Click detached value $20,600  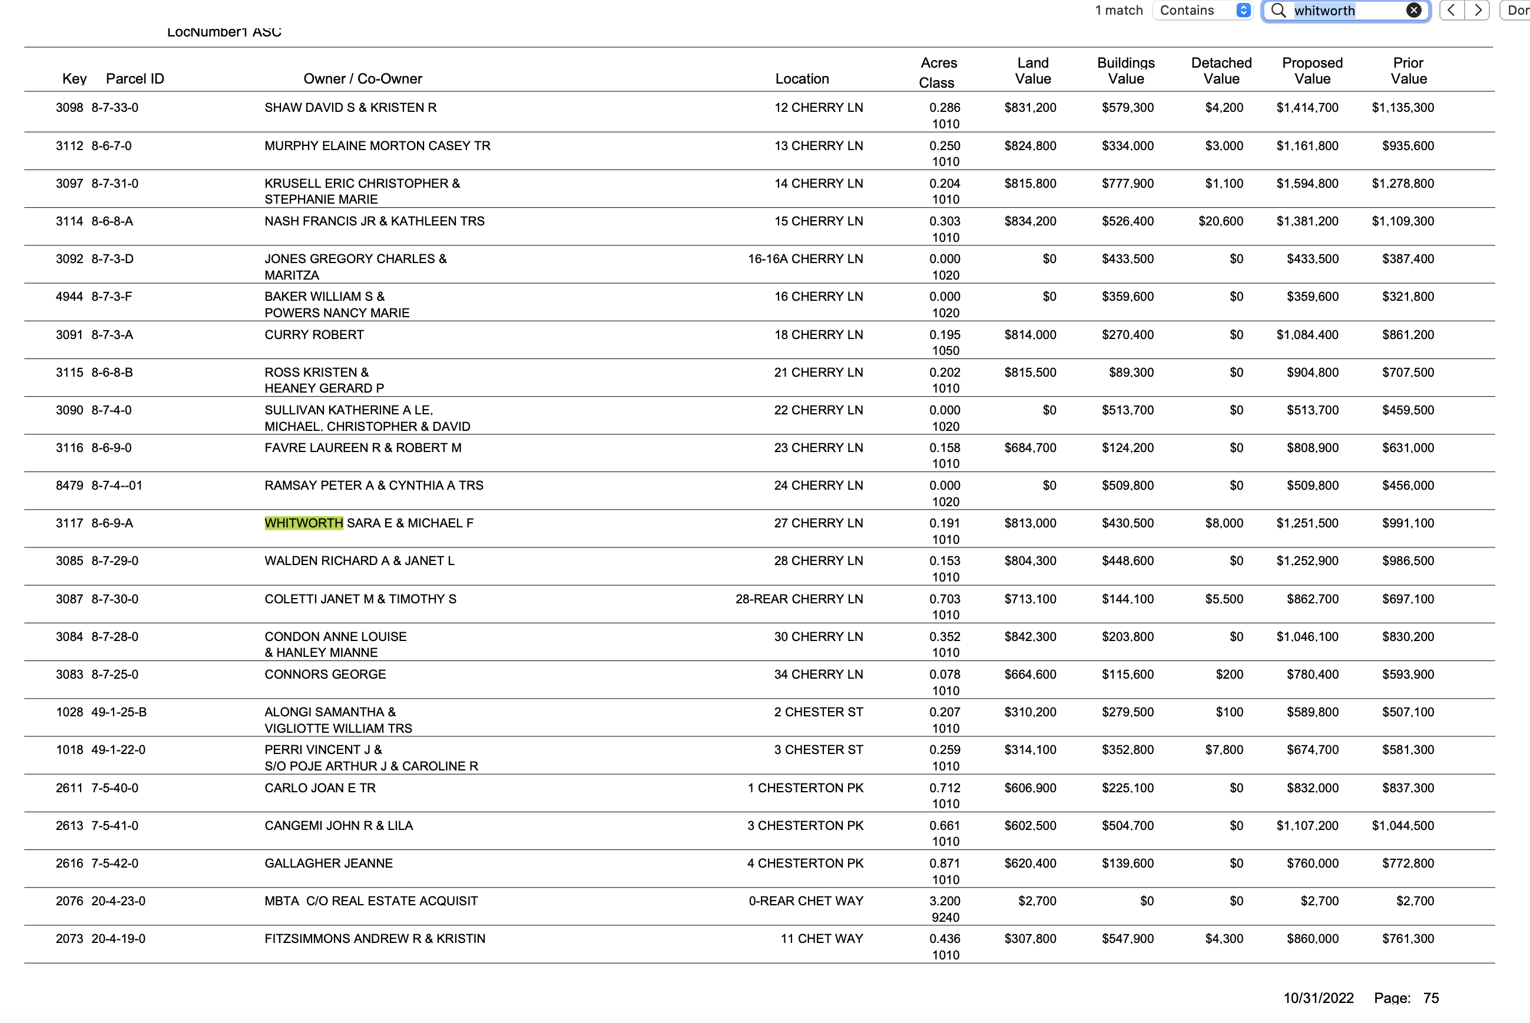(x=1221, y=221)
